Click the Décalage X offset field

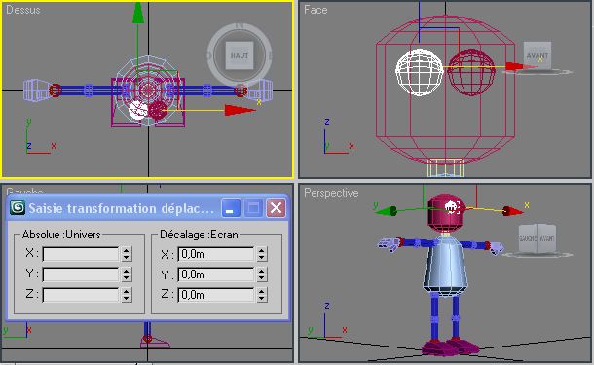tap(216, 254)
